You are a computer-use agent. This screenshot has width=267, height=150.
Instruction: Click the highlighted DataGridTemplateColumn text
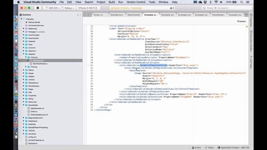154,65
